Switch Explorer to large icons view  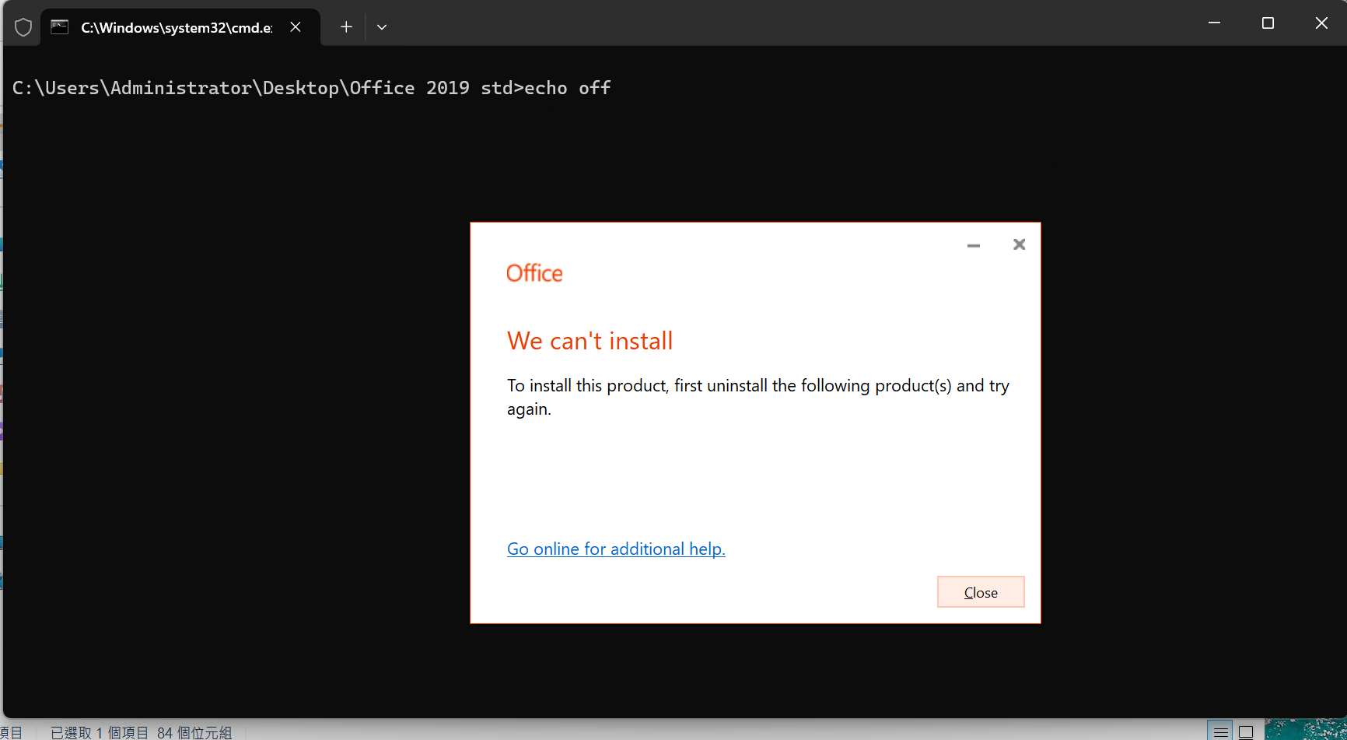tap(1246, 731)
